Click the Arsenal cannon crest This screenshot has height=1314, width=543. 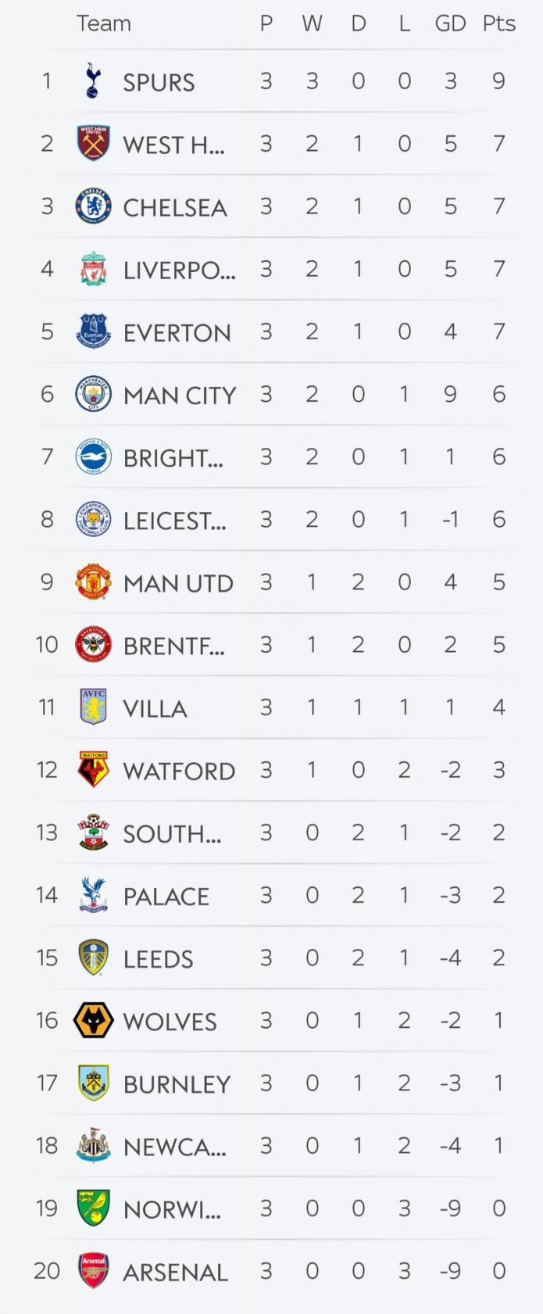pyautogui.click(x=93, y=1271)
